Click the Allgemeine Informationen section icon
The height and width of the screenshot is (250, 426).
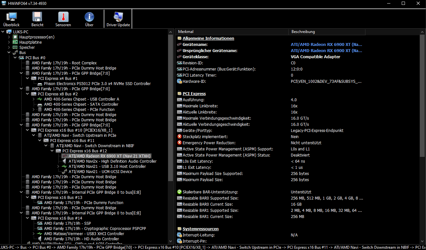click(179, 38)
